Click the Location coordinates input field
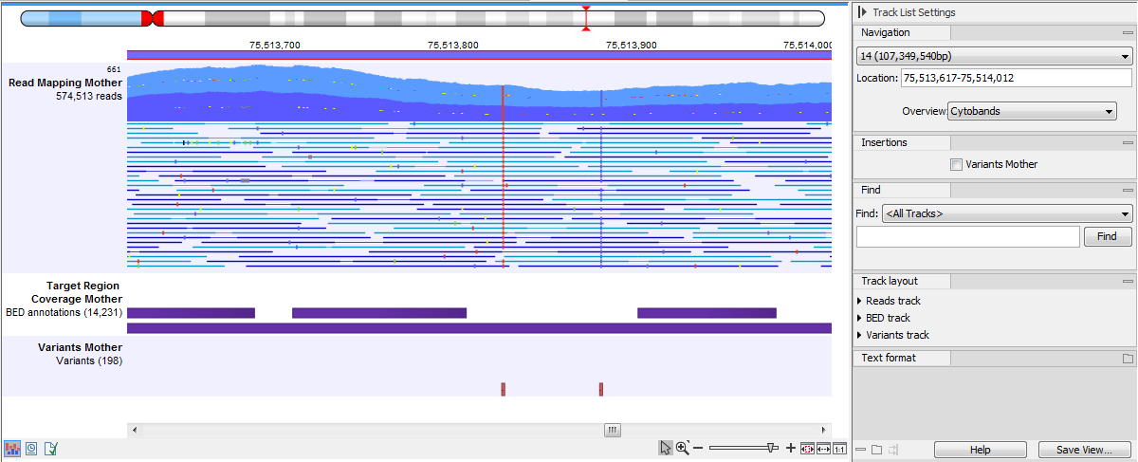The height and width of the screenshot is (462, 1138). pos(1015,78)
